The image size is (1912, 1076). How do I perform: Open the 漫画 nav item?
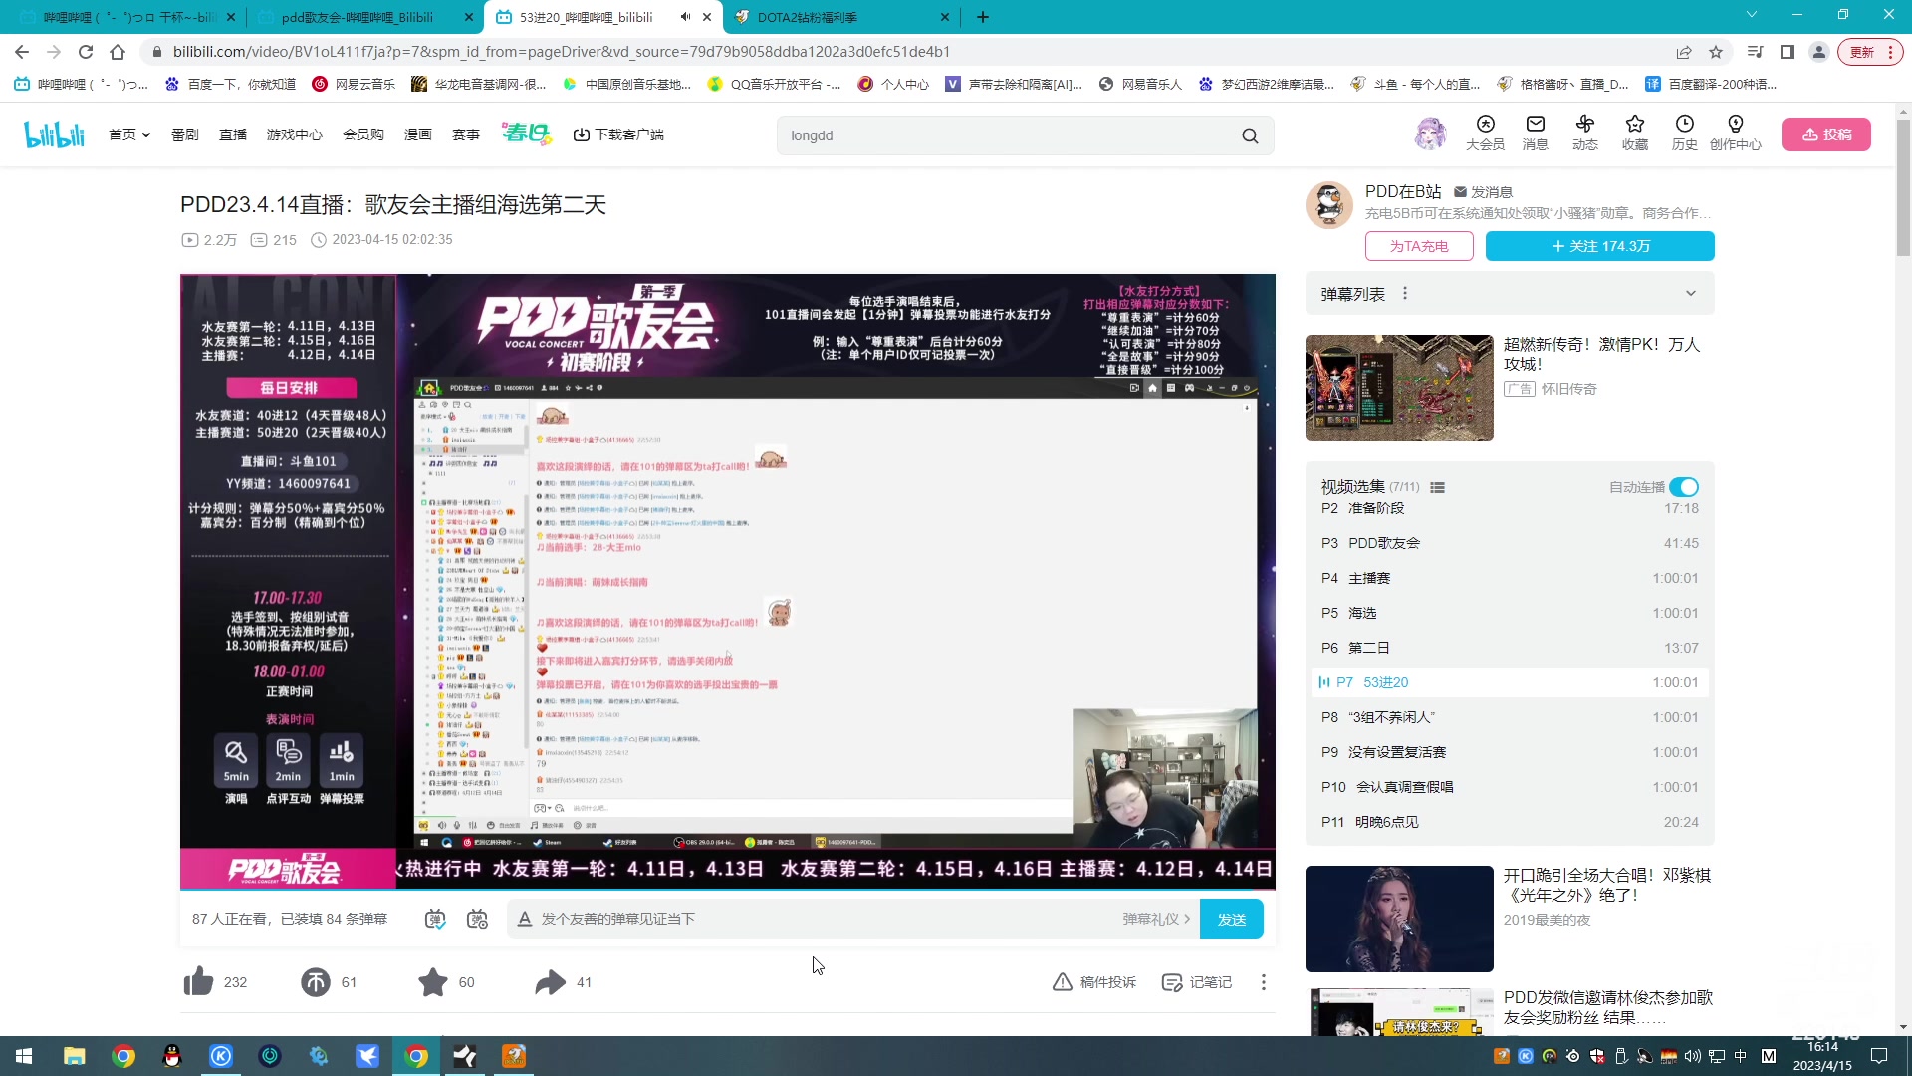coord(418,134)
